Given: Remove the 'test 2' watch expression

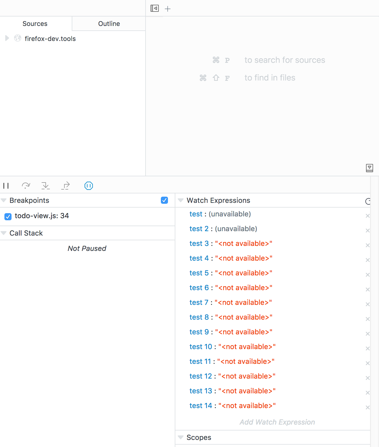Looking at the screenshot, I should click(x=367, y=231).
